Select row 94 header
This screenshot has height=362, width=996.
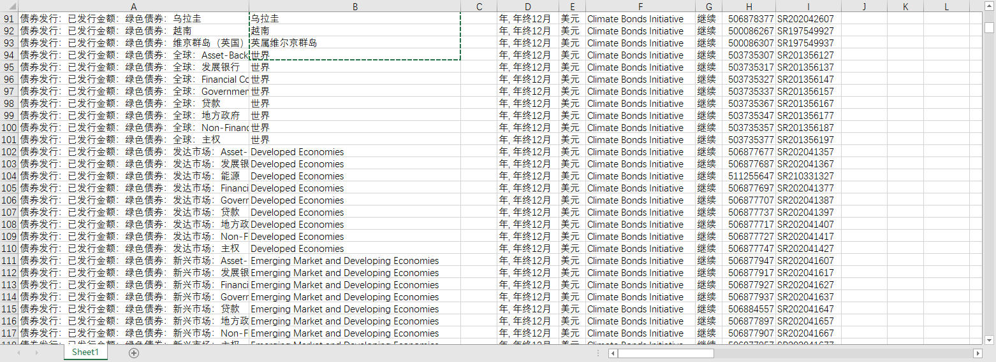click(x=9, y=55)
